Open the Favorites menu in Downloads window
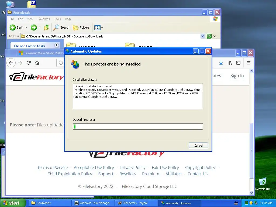Image resolution: width=276 pixels, height=207 pixels. [43, 19]
